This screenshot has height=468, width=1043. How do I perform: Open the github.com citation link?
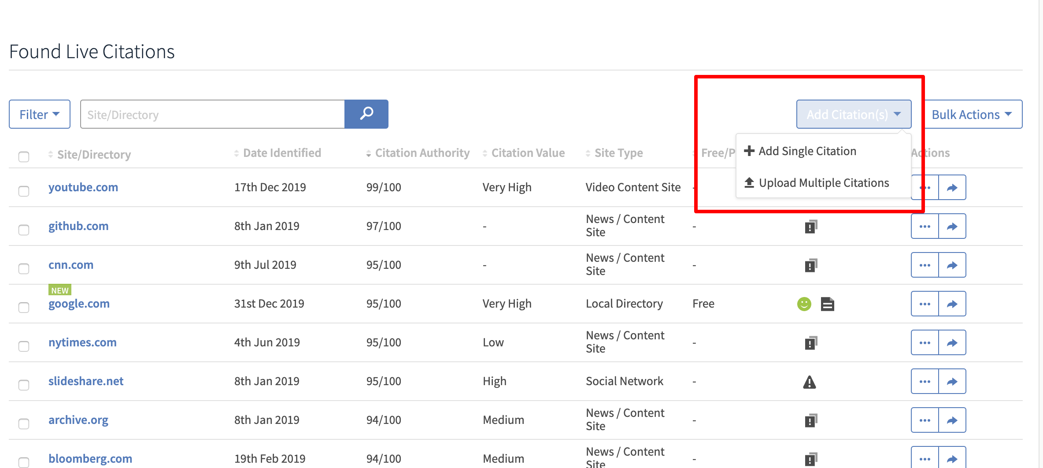(x=78, y=226)
